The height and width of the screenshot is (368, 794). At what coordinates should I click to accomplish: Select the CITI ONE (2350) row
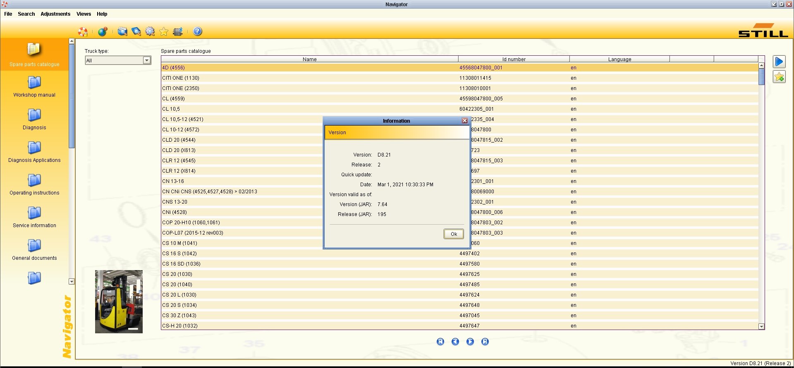click(x=459, y=88)
